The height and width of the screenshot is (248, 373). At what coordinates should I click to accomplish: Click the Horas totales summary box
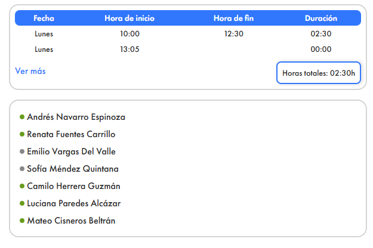[319, 73]
